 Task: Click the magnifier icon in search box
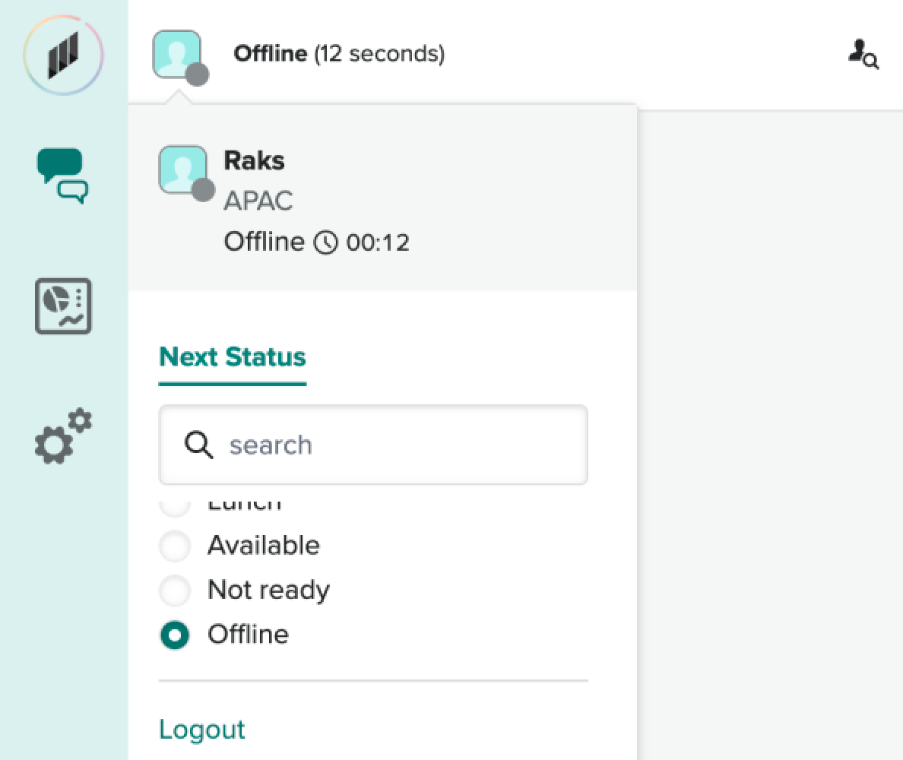[x=199, y=445]
